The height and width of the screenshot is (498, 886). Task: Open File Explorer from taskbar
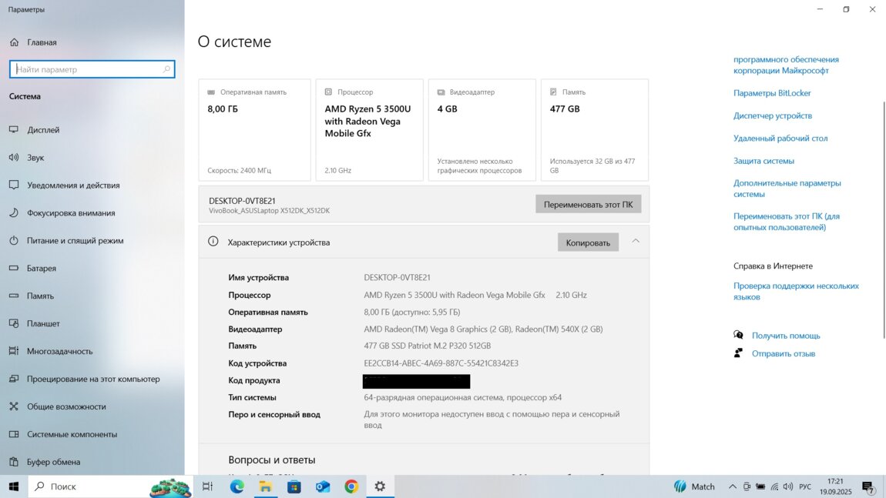pos(265,486)
